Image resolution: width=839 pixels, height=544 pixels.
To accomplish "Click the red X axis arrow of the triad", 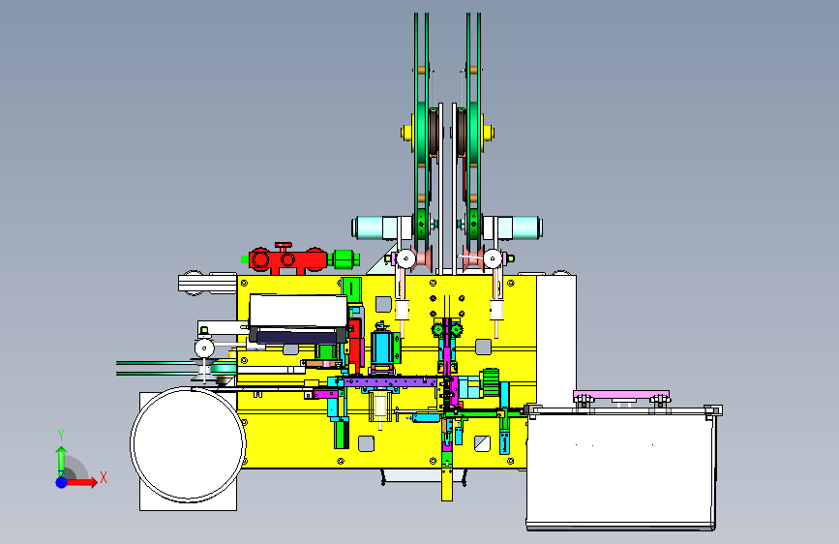I will click(x=82, y=482).
